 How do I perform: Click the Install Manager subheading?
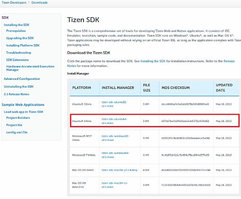tap(78, 73)
